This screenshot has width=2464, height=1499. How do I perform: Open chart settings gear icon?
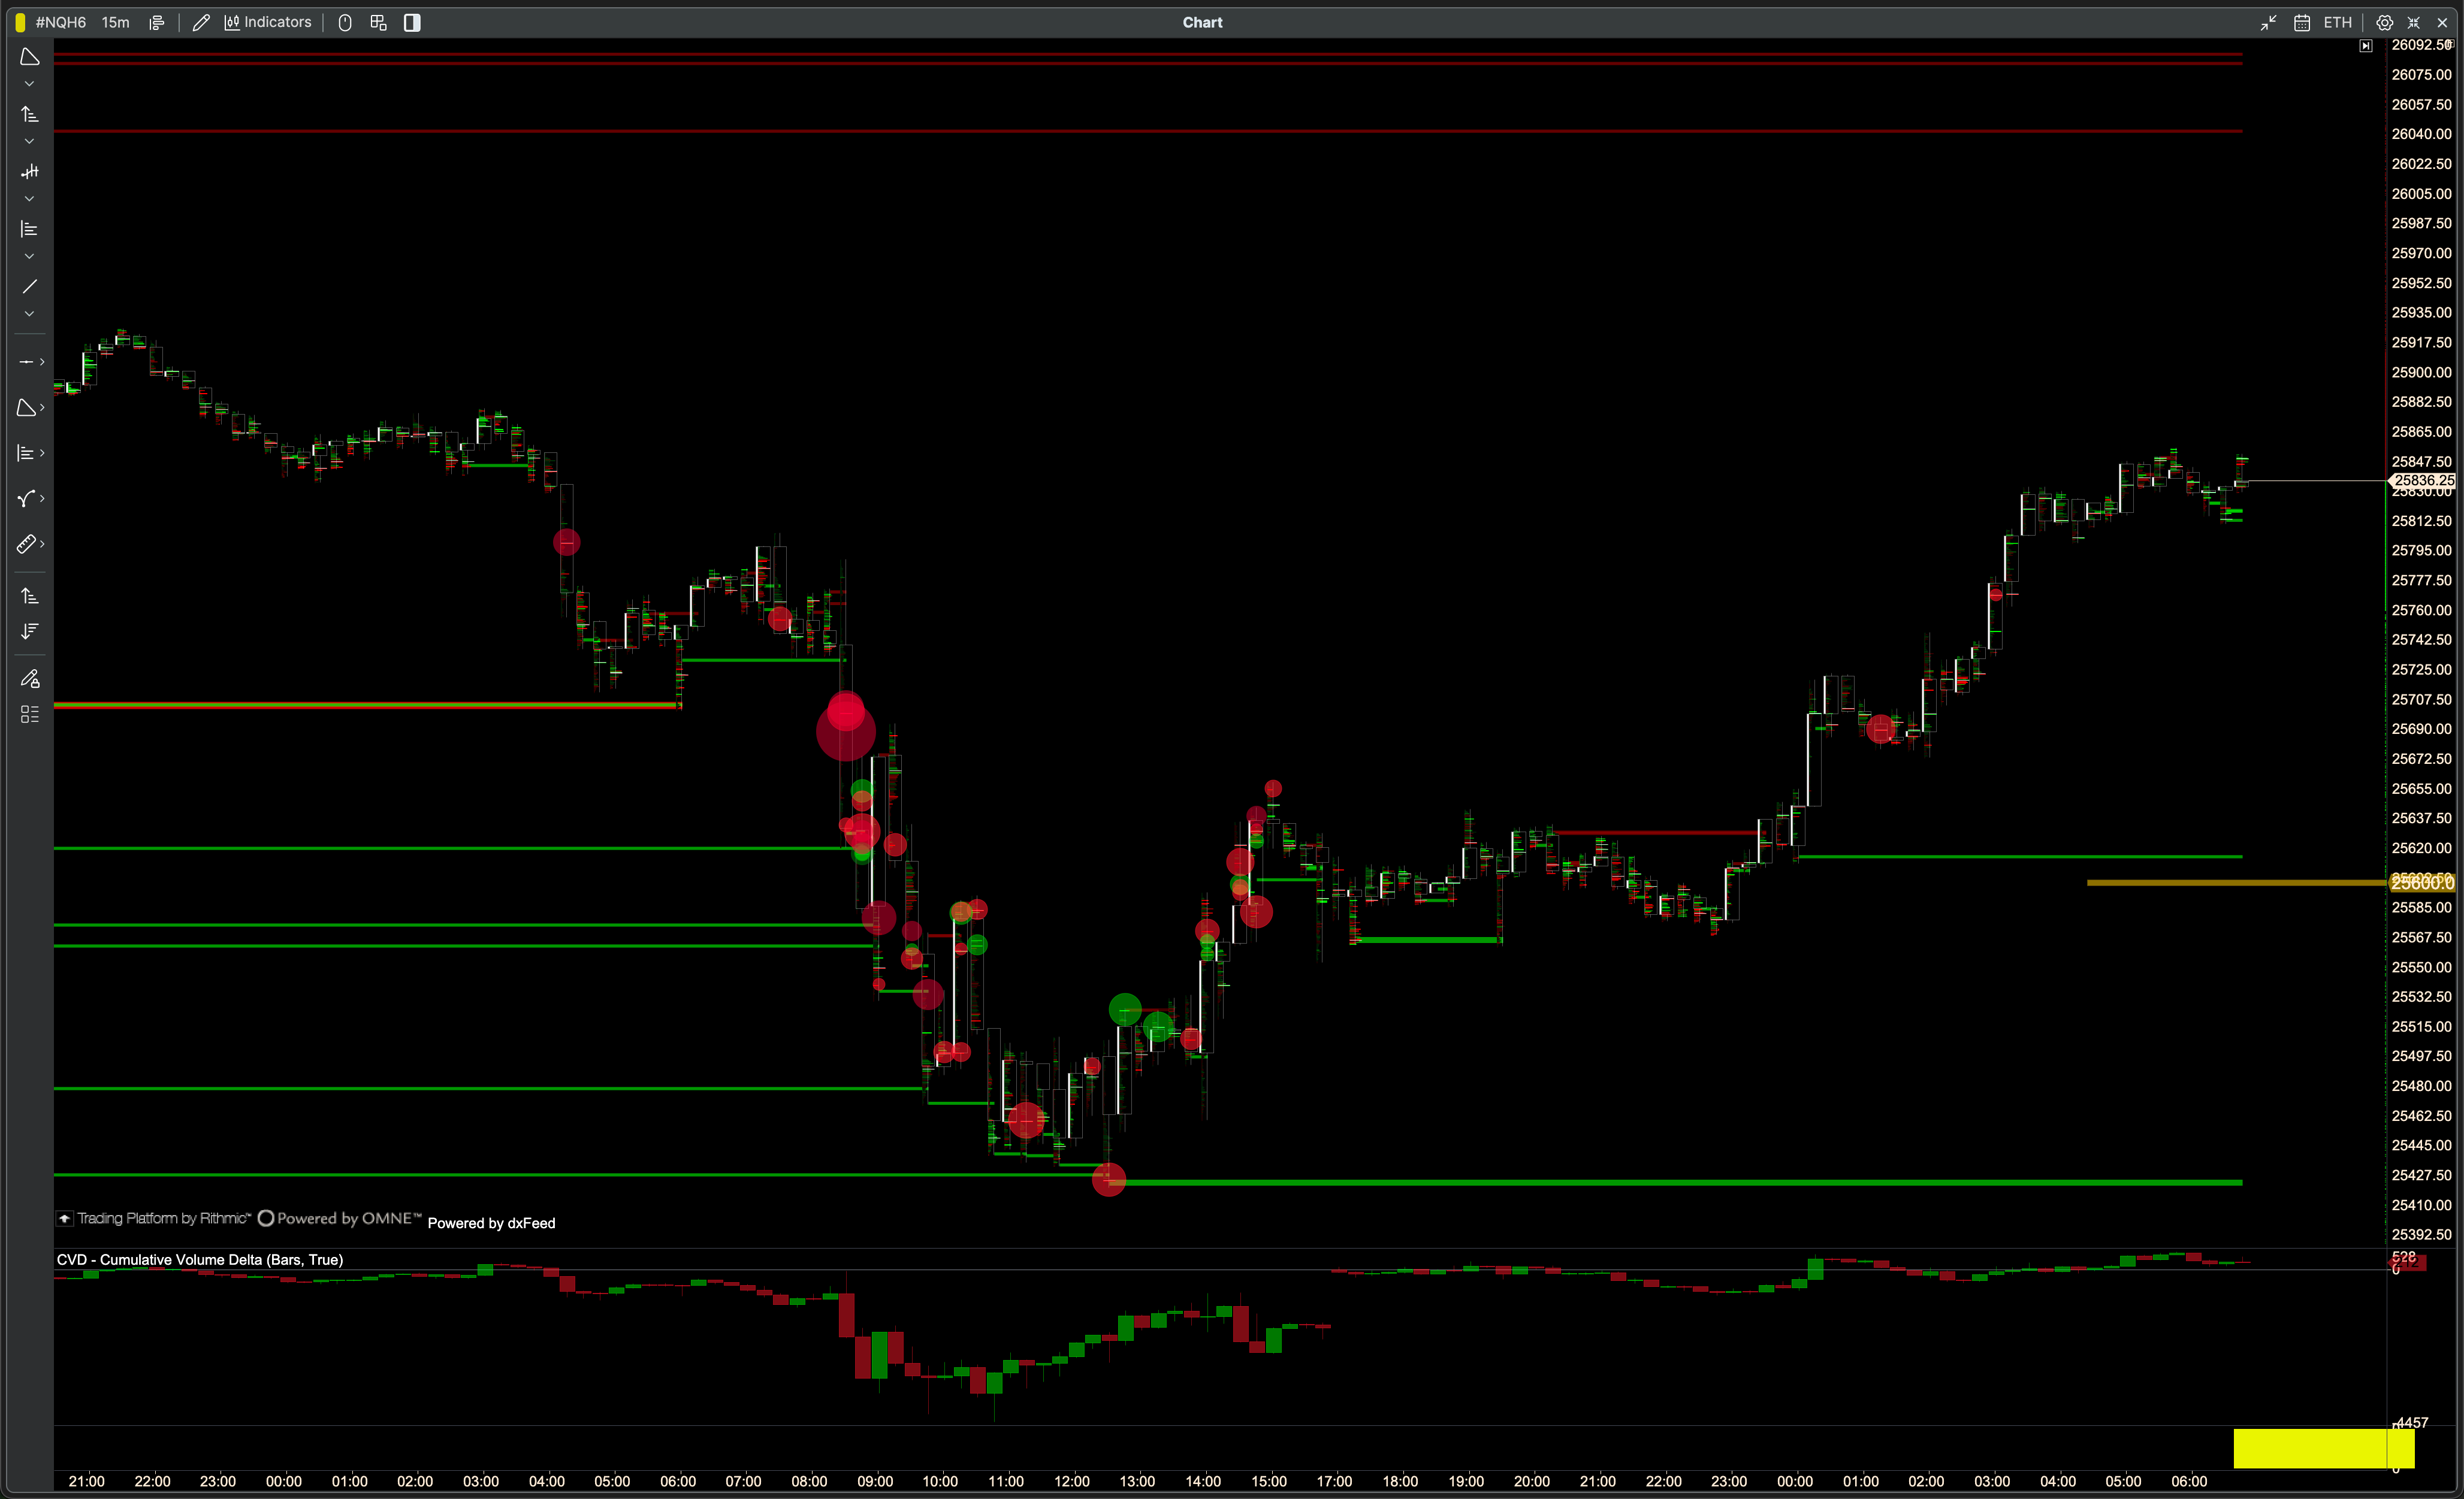(2384, 22)
